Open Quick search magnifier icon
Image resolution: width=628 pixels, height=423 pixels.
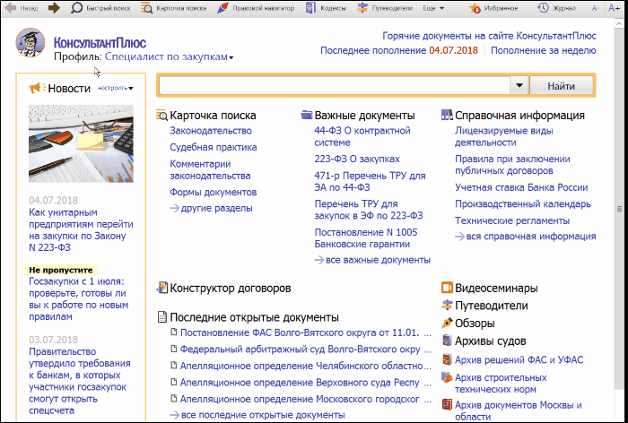click(76, 7)
